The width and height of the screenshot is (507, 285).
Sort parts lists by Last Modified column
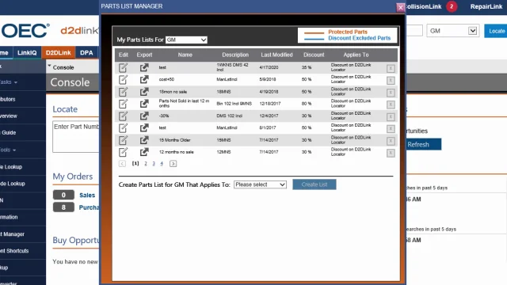[276, 55]
